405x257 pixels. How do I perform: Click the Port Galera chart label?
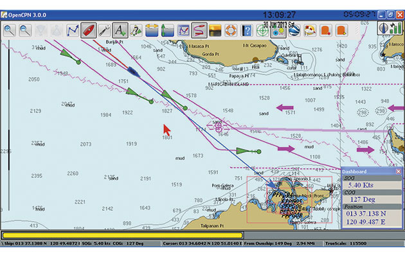pos(222,186)
